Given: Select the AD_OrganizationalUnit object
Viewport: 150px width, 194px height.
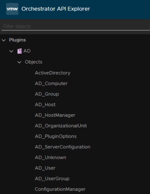Looking at the screenshot, I should [61, 126].
